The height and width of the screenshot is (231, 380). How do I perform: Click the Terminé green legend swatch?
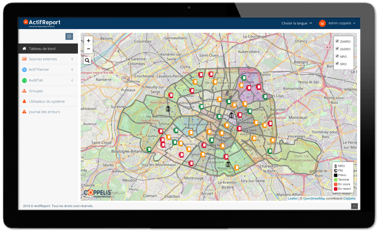point(336,180)
